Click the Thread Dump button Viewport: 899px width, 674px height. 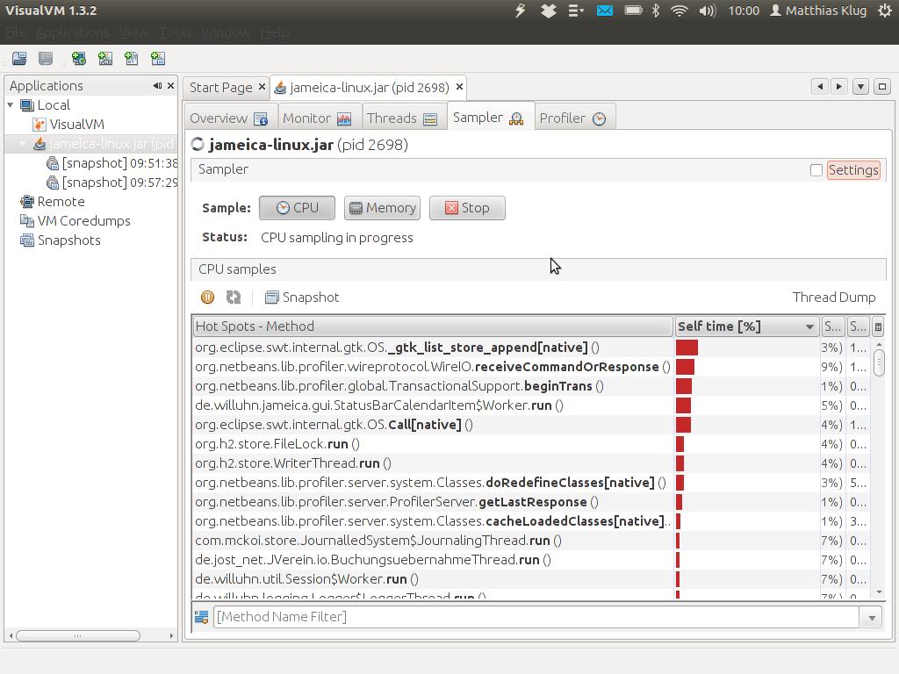(833, 298)
